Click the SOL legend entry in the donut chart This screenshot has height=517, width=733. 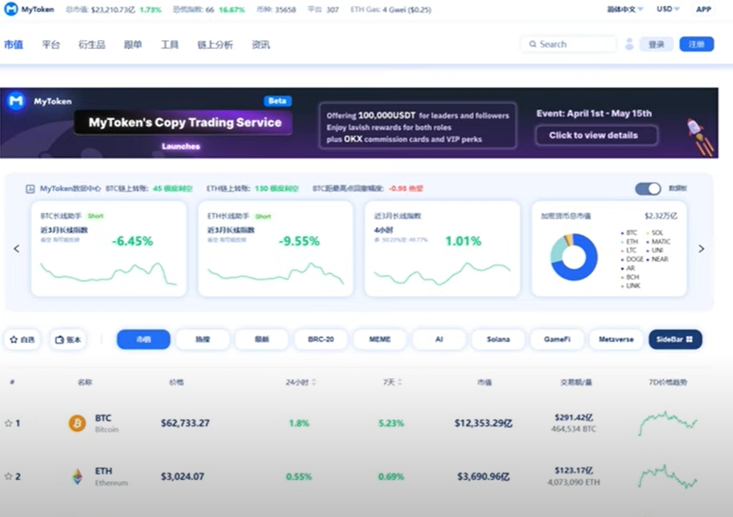click(x=655, y=233)
